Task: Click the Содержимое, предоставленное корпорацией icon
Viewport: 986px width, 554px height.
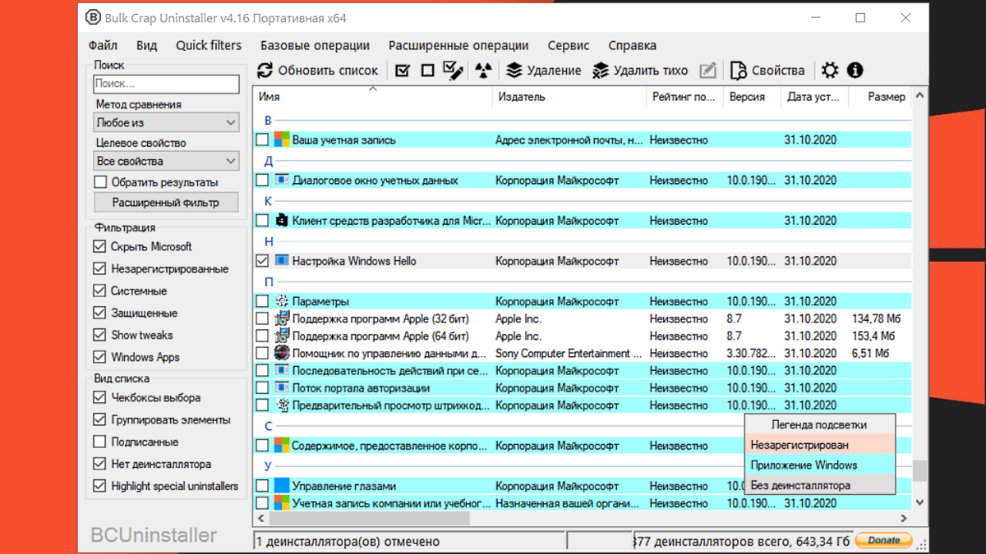Action: [x=282, y=446]
